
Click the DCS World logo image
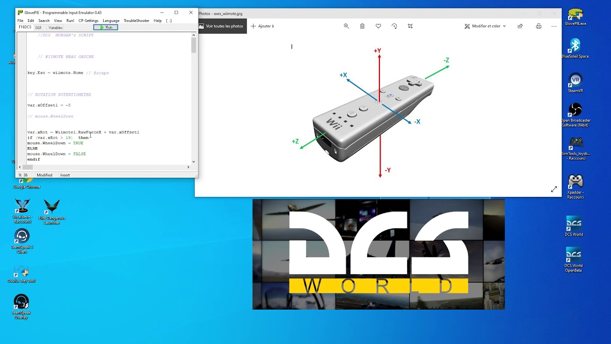(x=379, y=254)
